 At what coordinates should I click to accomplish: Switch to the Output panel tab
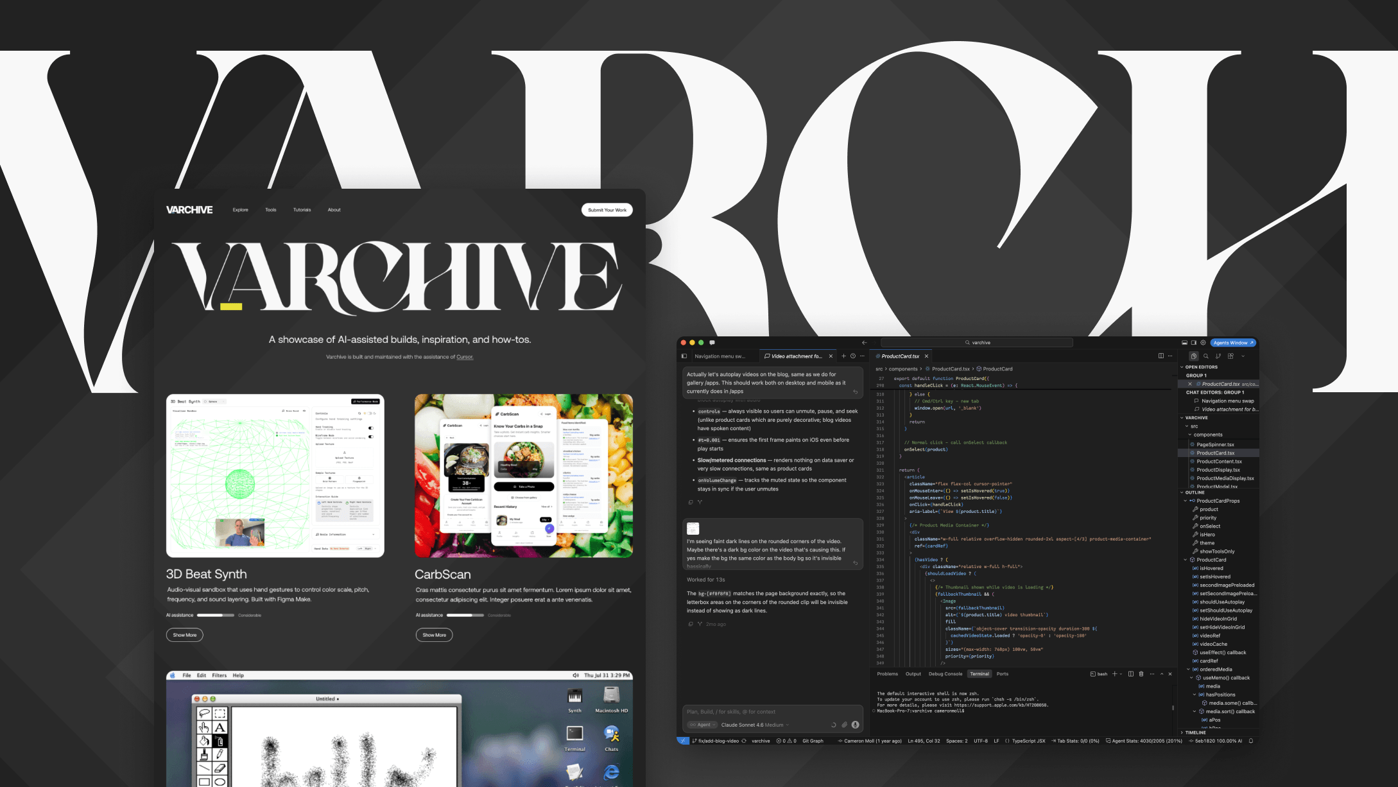913,674
